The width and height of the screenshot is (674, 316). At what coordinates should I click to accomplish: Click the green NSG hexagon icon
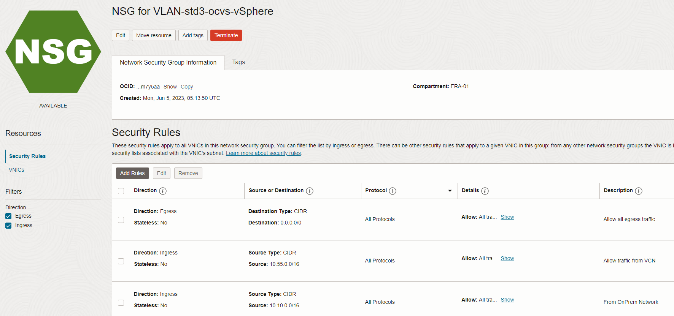click(x=53, y=52)
